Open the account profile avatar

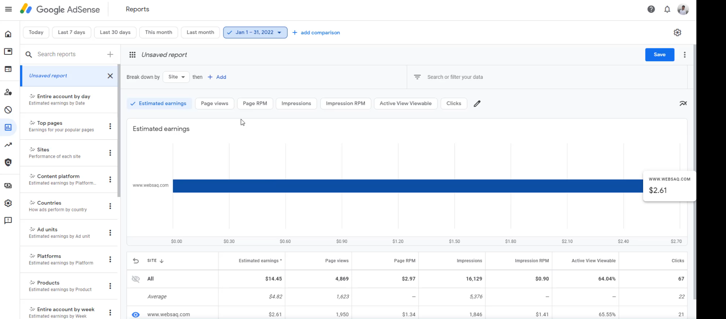[x=683, y=9]
